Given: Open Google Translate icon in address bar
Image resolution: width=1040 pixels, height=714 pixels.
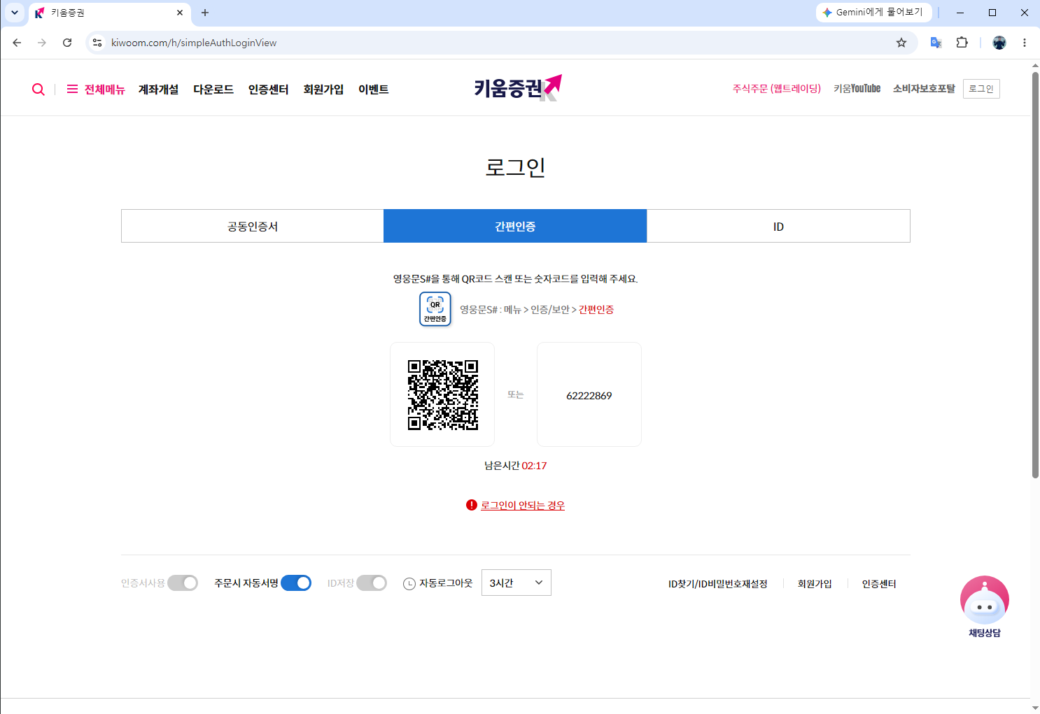Looking at the screenshot, I should point(936,43).
